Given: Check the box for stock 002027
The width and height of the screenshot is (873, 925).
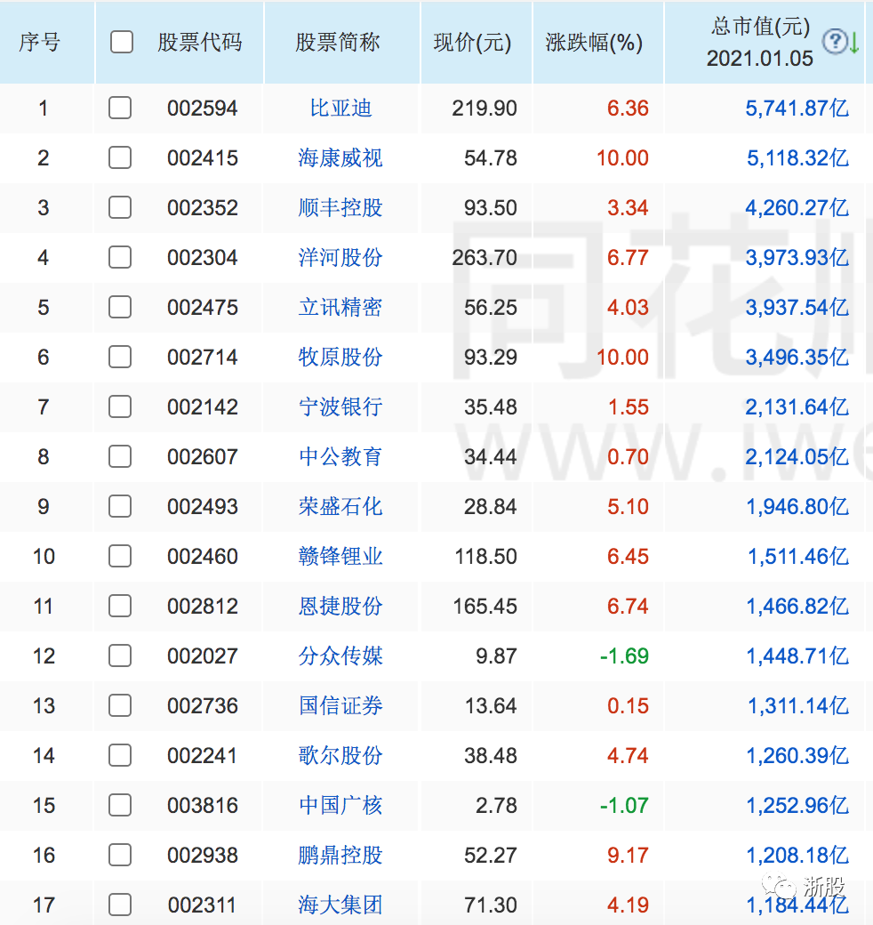Looking at the screenshot, I should [120, 656].
